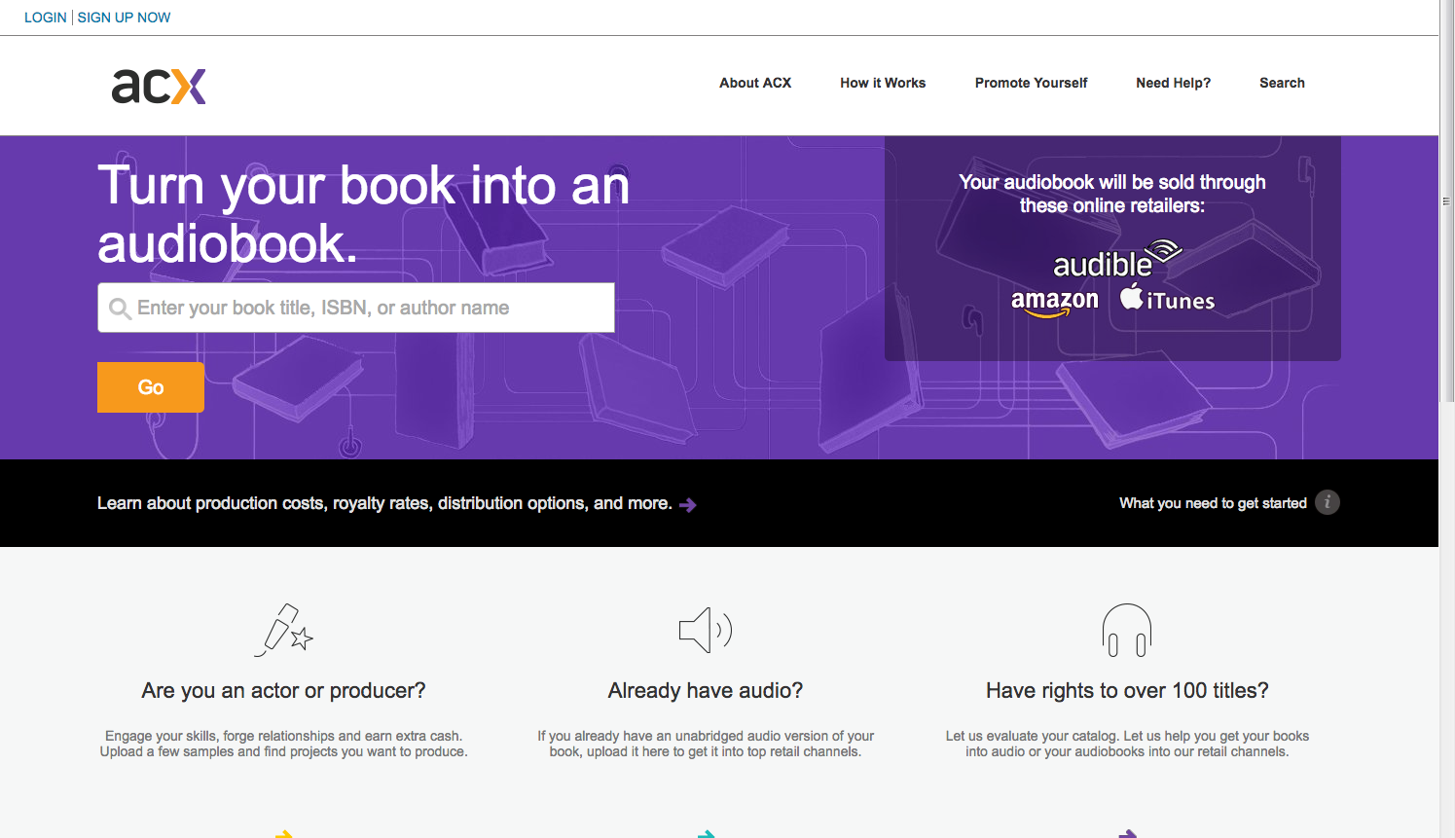
Task: Click the 'Are you an actor or producer?' heading
Action: pyautogui.click(x=283, y=691)
